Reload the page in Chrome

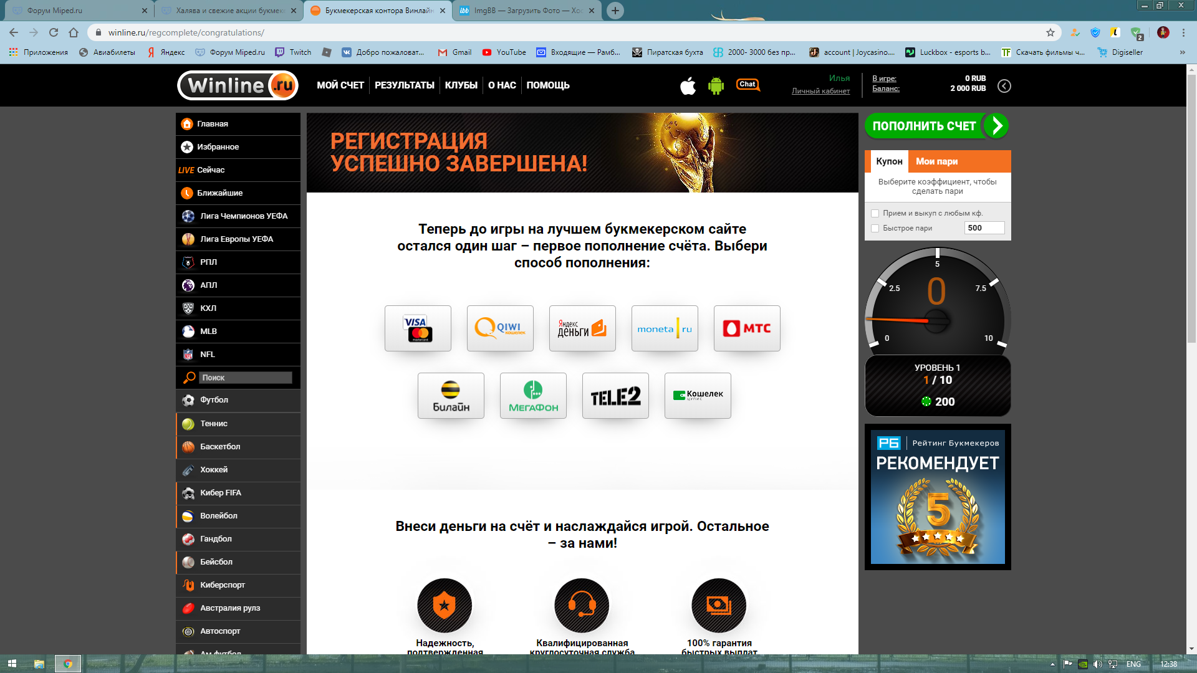click(54, 32)
